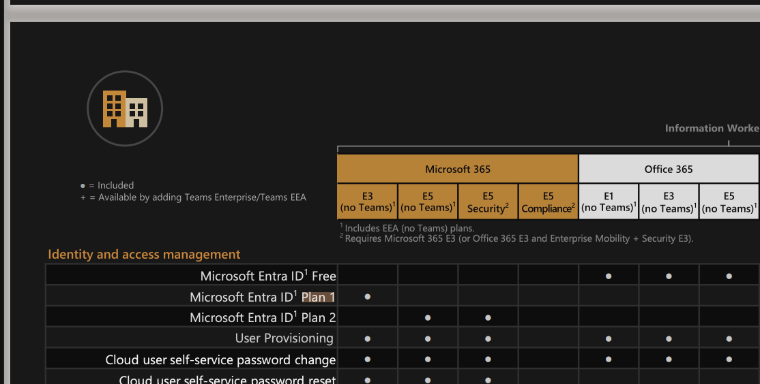Click the Entra ID Plan 1 dot under M365 E3
This screenshot has width=760, height=384.
(x=368, y=296)
